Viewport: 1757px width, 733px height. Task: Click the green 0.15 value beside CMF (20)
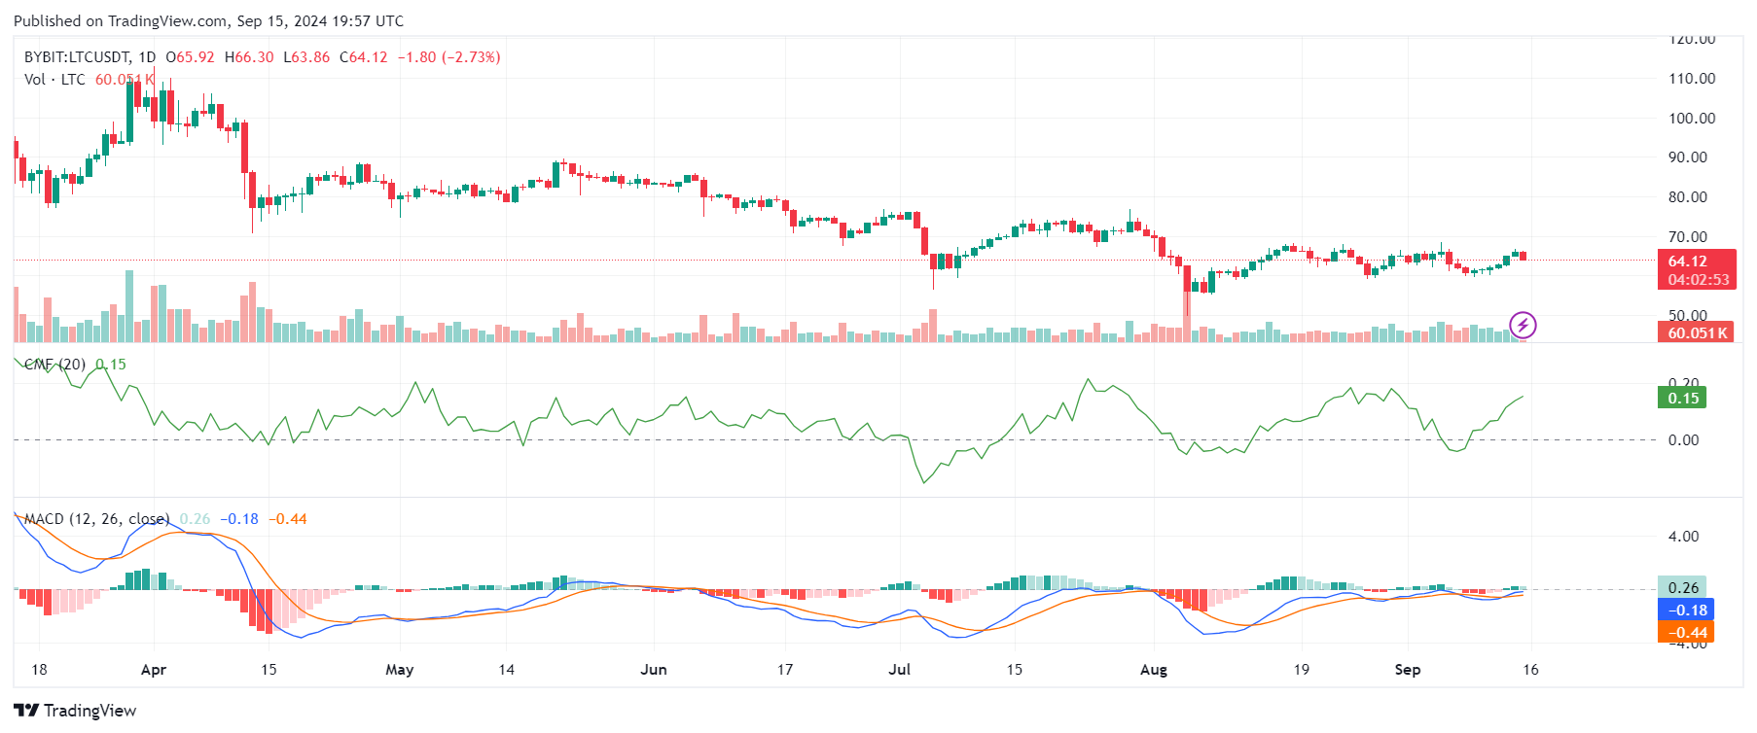tap(111, 365)
